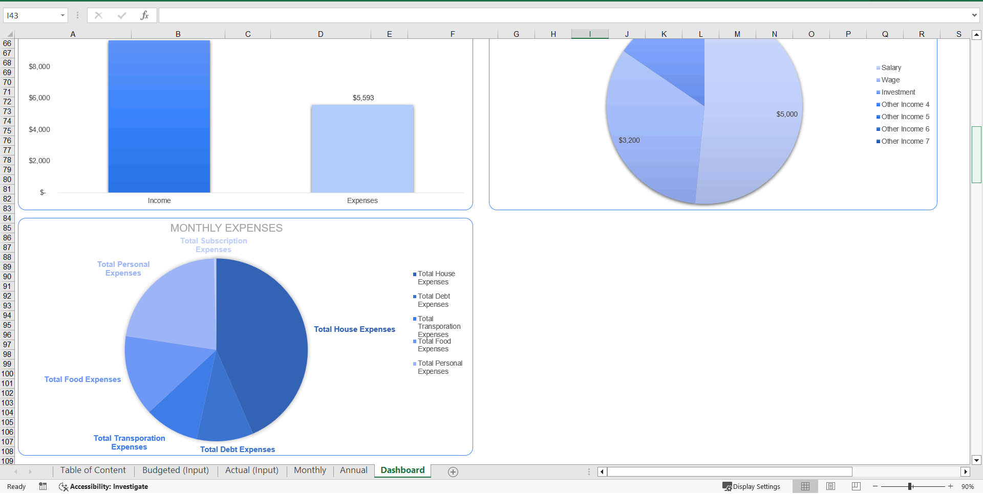The image size is (983, 494).
Task: Select column I header
Action: (590, 34)
